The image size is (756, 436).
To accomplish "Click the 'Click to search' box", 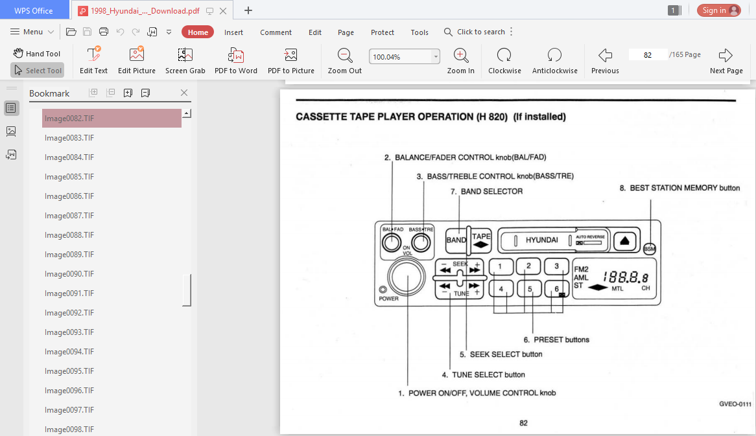I will point(475,32).
